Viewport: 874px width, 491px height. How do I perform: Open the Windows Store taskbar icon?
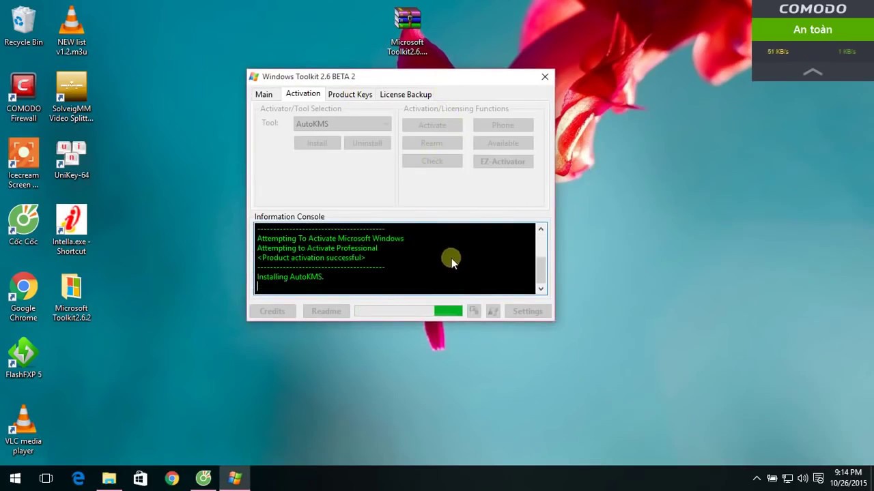pyautogui.click(x=141, y=479)
